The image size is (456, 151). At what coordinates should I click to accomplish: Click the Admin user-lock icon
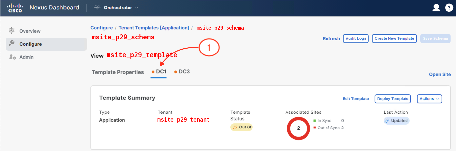click(x=12, y=57)
